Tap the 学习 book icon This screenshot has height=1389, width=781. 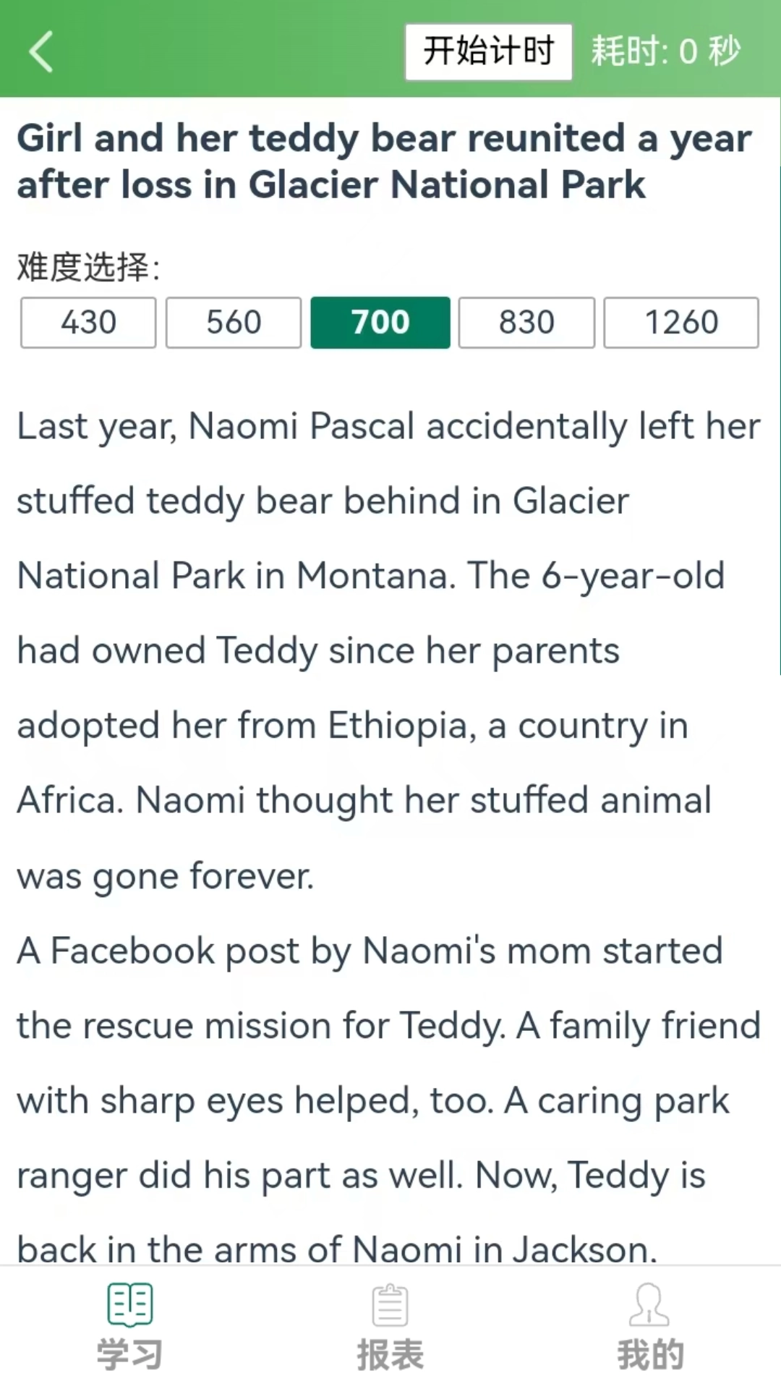pyautogui.click(x=130, y=1305)
